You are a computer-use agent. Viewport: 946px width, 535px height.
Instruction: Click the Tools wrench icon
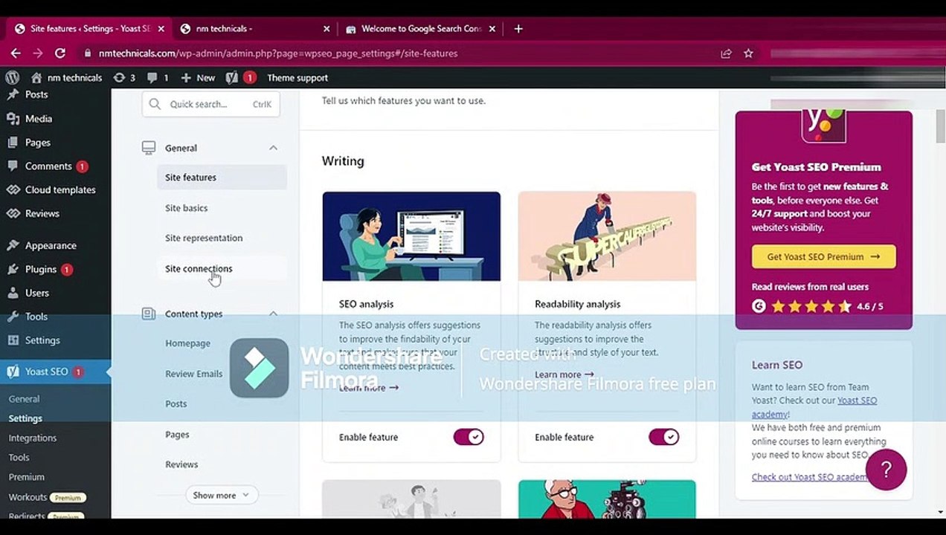pyautogui.click(x=13, y=317)
